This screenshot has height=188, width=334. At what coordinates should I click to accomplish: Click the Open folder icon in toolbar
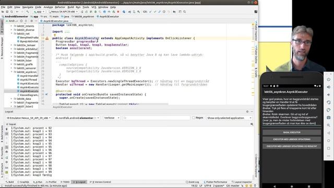[3, 11]
